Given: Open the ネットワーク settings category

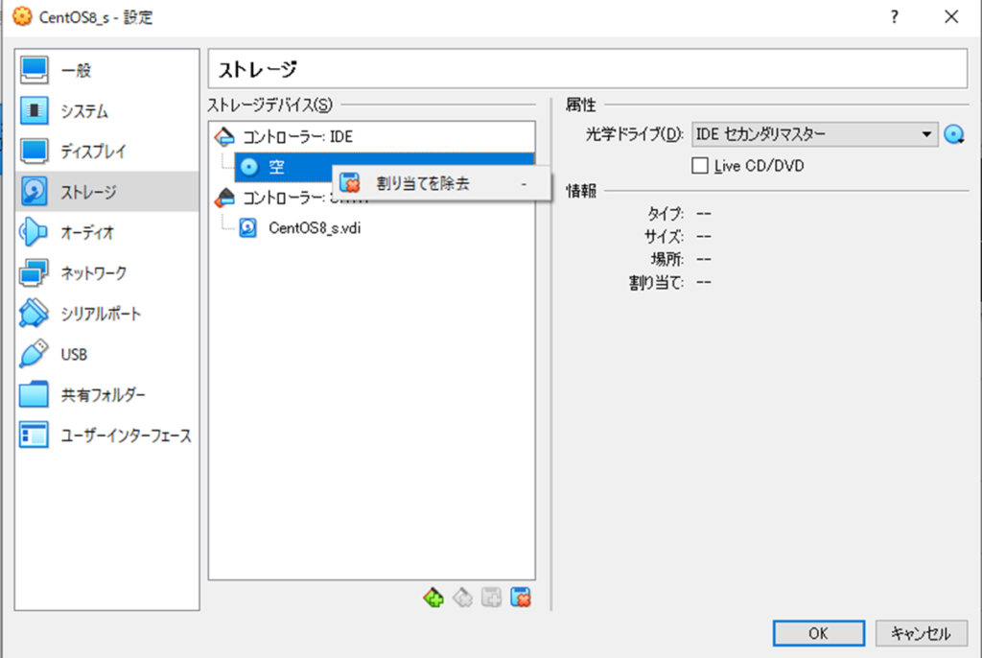Looking at the screenshot, I should click(x=107, y=273).
